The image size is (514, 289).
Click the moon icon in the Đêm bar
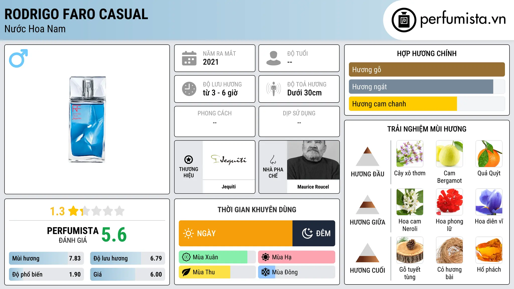(307, 233)
